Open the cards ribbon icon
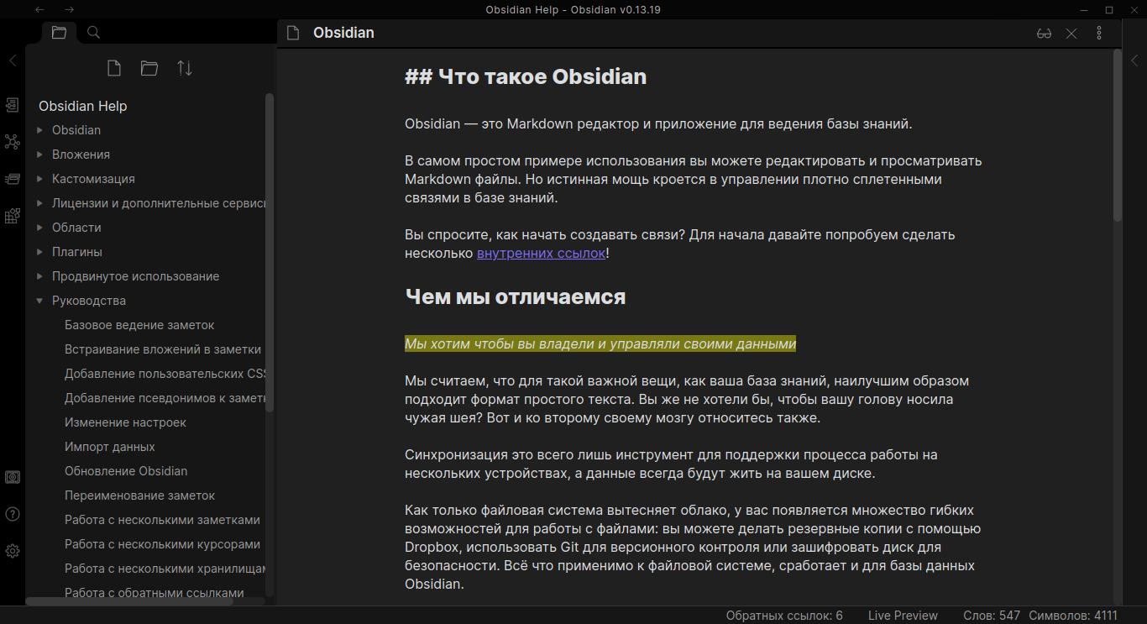The height and width of the screenshot is (624, 1147). click(x=13, y=179)
